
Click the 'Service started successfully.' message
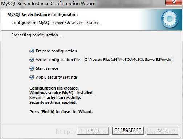click(x=55, y=98)
